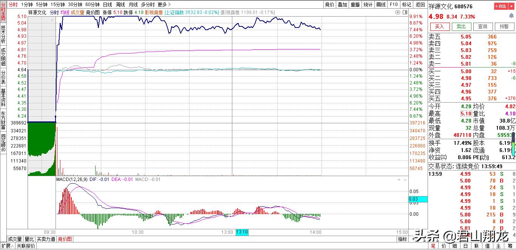Screen dimensions: 516x250
Task: Open the MACD panel dropdown triangle
Action: [399, 180]
